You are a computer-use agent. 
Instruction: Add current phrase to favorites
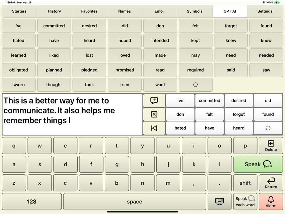click(154, 100)
